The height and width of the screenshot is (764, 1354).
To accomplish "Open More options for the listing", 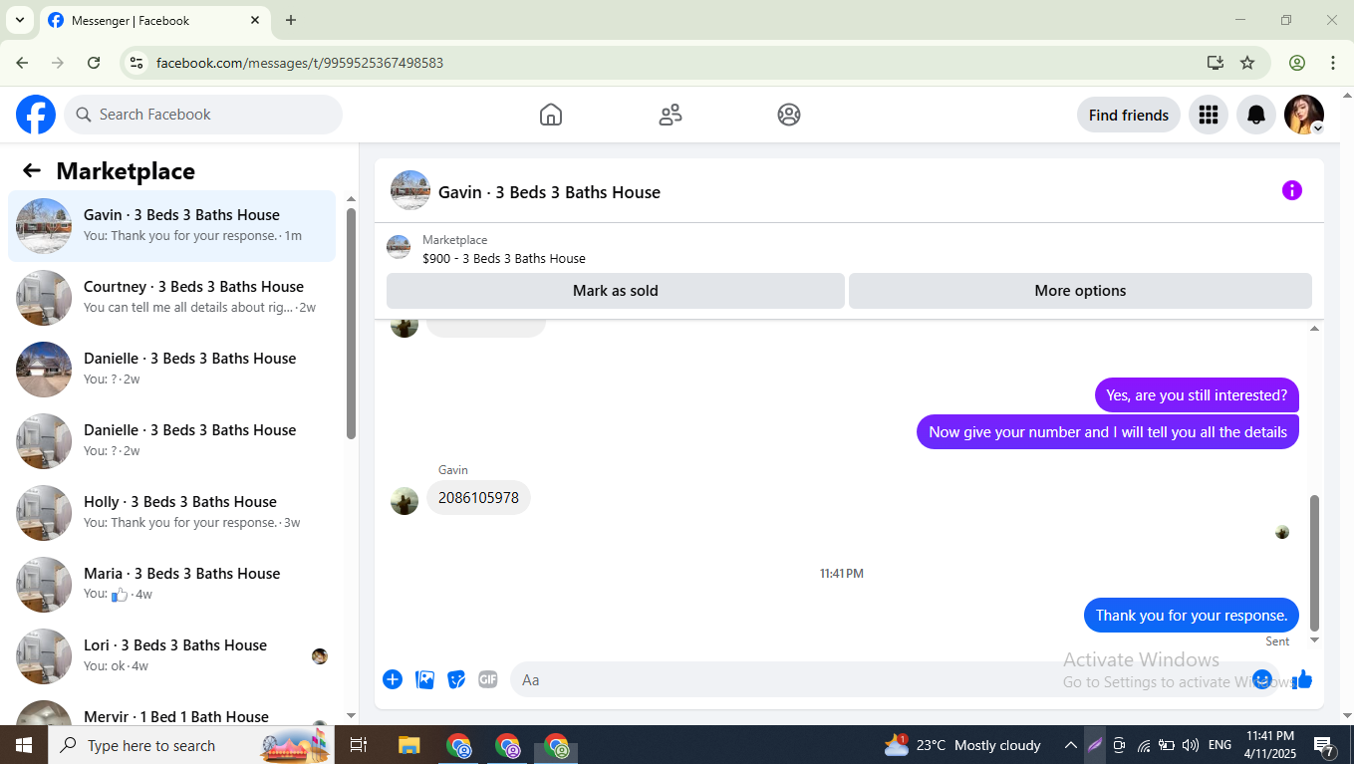I will click(x=1080, y=291).
